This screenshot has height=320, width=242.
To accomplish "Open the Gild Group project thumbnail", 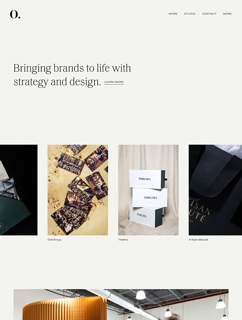I will coord(78,190).
